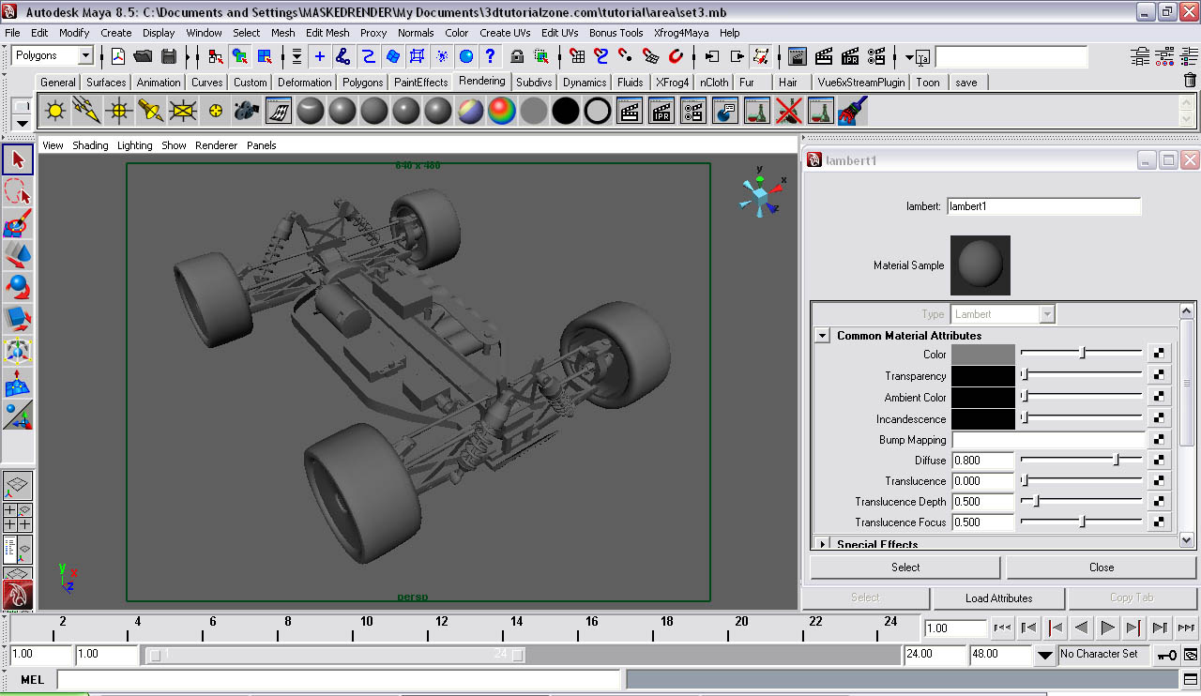The image size is (1201, 696).
Task: Click the Material Sample sphere thumbnail
Action: pos(981,265)
